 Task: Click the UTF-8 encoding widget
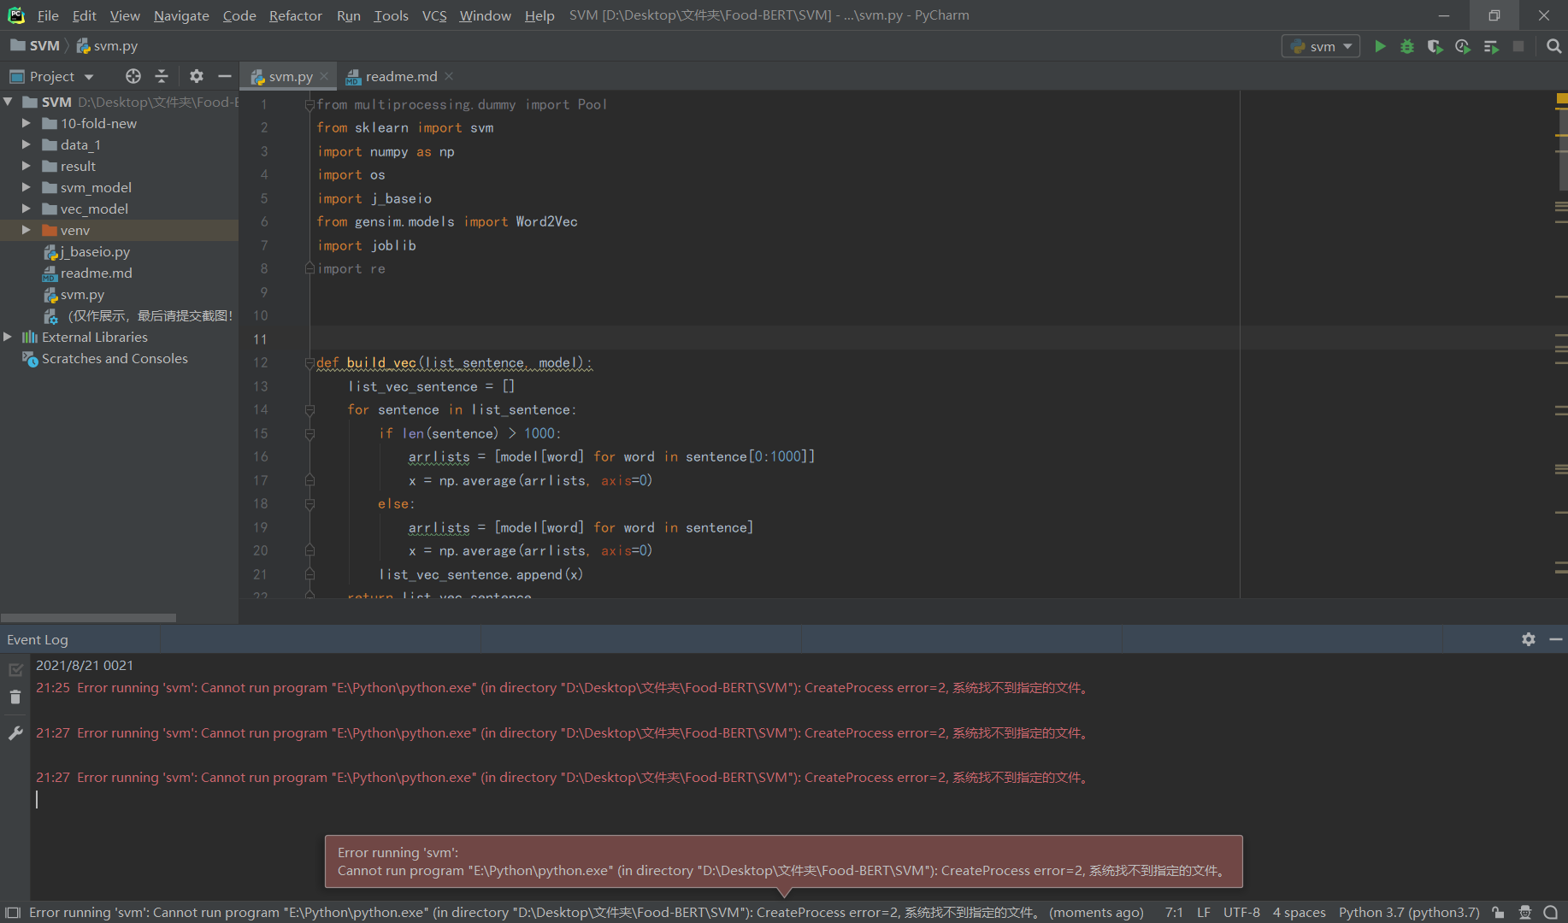coord(1241,912)
